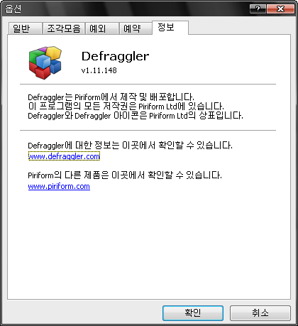Click the Defraggler product name heading
This screenshot has width=298, height=326.
click(x=115, y=57)
